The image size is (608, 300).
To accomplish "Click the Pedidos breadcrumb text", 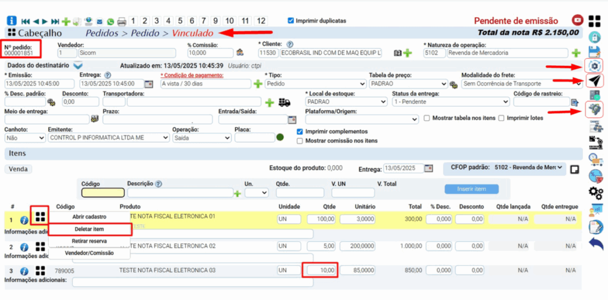I will 102,33.
